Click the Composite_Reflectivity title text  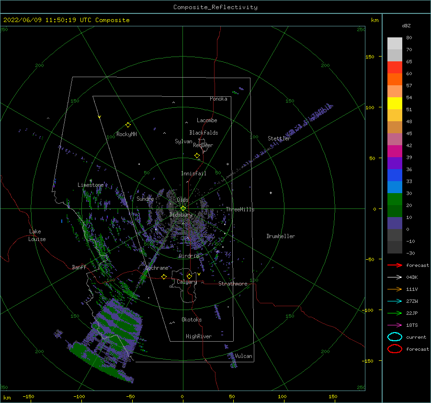pyautogui.click(x=215, y=7)
